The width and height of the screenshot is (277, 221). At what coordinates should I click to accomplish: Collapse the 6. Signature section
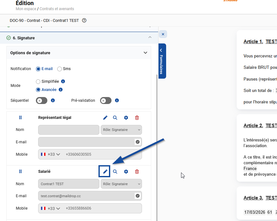pyautogui.click(x=150, y=37)
